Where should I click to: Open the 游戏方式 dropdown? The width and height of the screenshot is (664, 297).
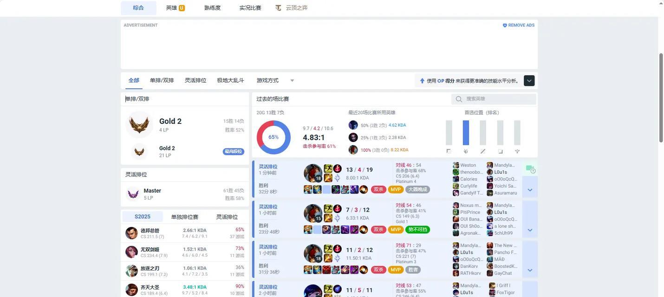coord(273,81)
